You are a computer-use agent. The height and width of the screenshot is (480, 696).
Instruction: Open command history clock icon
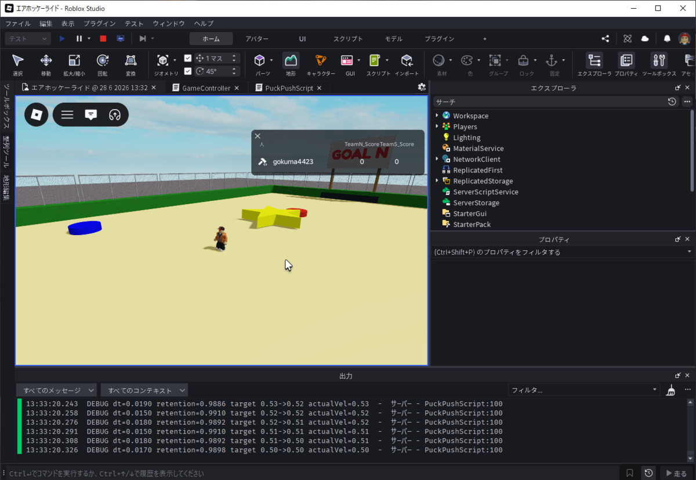[649, 473]
